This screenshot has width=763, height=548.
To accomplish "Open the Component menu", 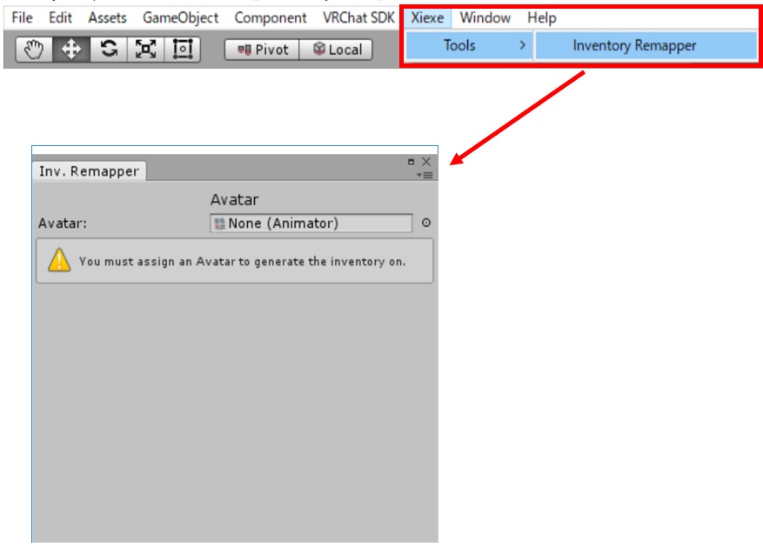I will (x=270, y=17).
